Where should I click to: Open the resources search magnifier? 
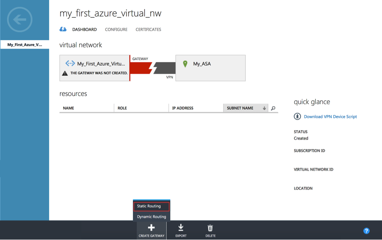273,108
